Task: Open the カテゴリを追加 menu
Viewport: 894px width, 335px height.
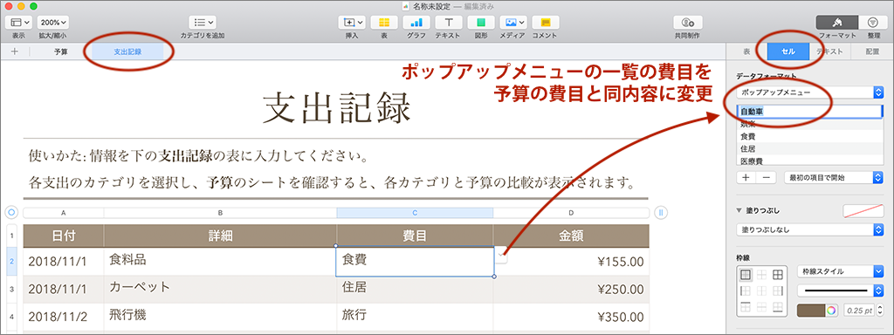Action: pos(203,22)
